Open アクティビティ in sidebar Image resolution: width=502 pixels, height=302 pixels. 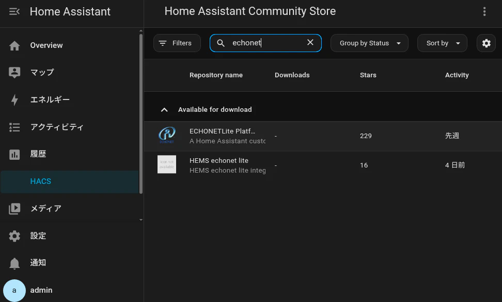point(70,127)
